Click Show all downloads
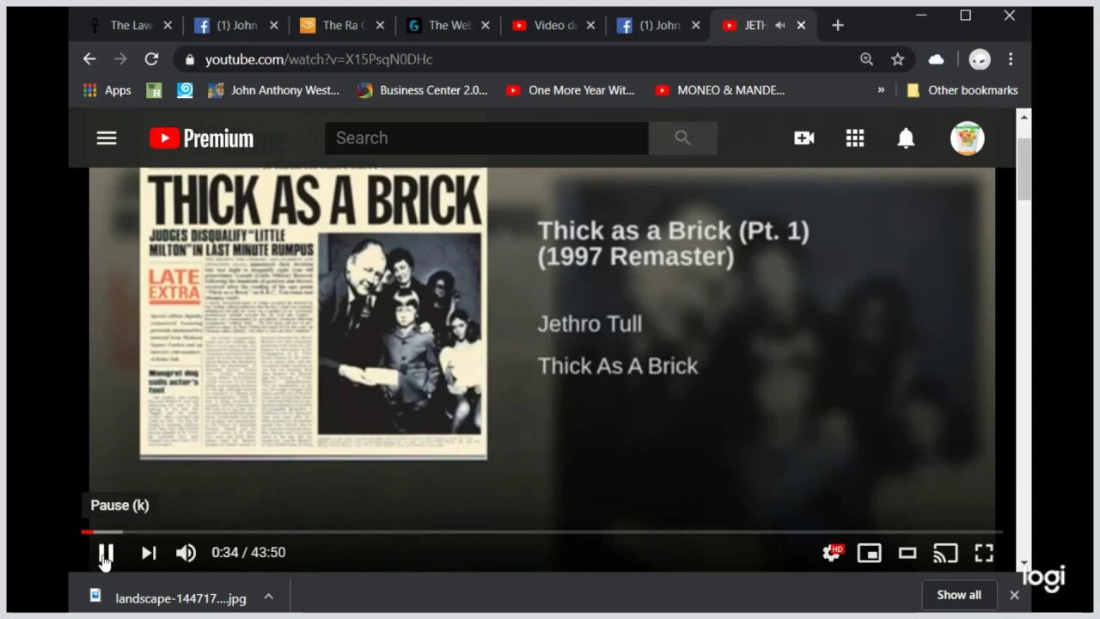Image resolution: width=1100 pixels, height=619 pixels. tap(959, 595)
